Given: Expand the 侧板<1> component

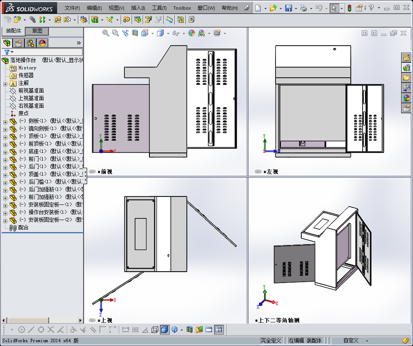Looking at the screenshot, I should tap(5, 122).
